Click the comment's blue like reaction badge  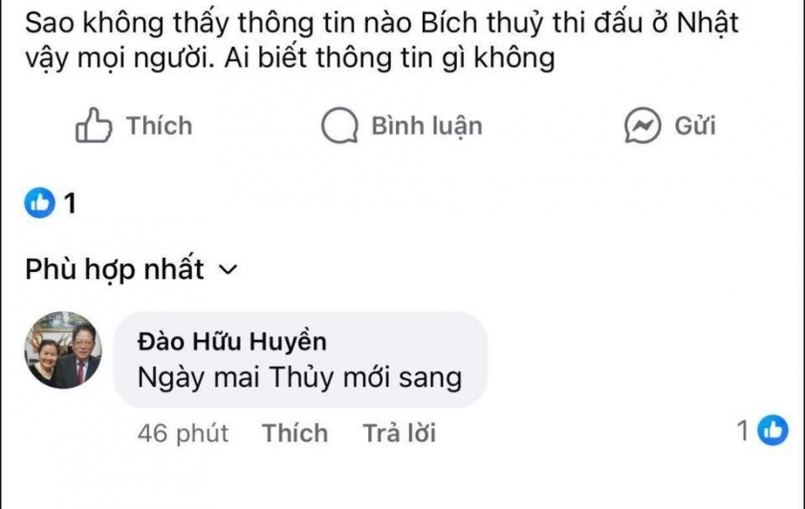[772, 433]
